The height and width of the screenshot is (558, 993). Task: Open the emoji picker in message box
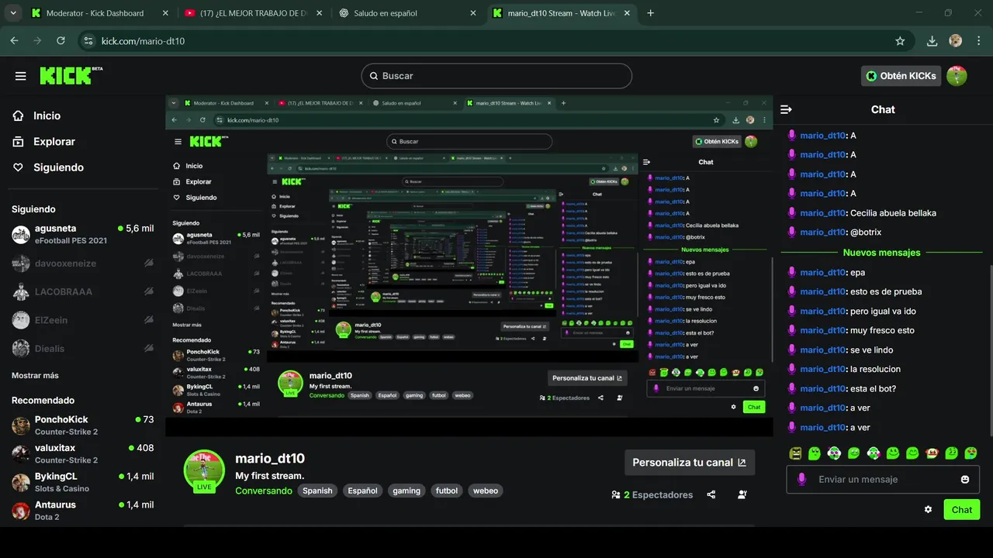pos(965,480)
